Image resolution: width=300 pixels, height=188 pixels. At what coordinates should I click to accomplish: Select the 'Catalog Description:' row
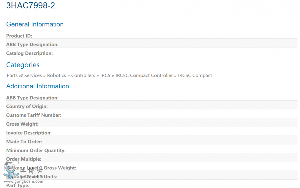(29, 53)
